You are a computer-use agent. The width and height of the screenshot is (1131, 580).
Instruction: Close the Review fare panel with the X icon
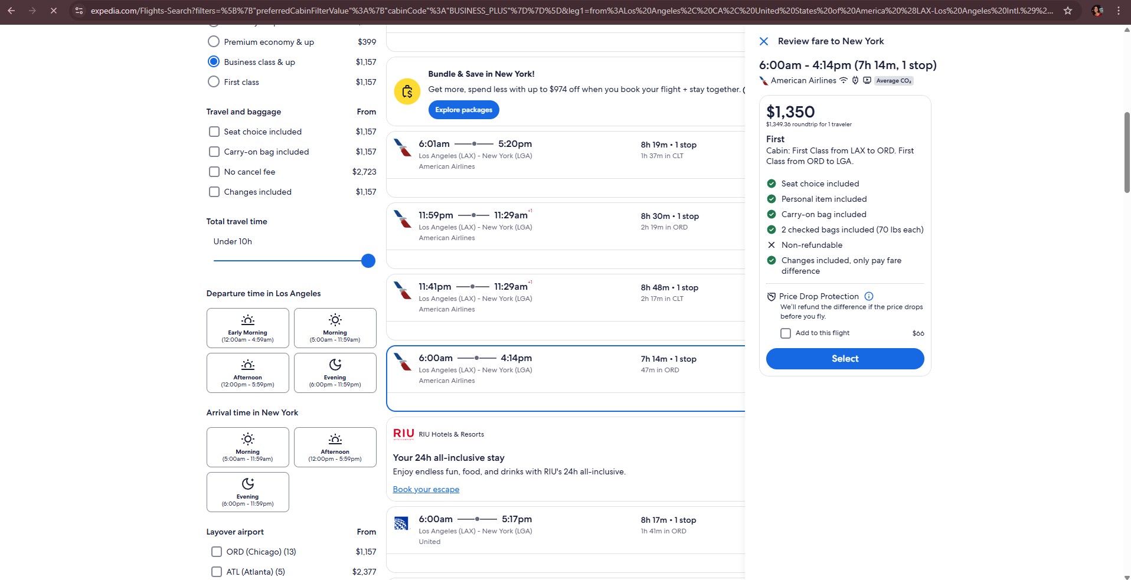click(x=763, y=41)
